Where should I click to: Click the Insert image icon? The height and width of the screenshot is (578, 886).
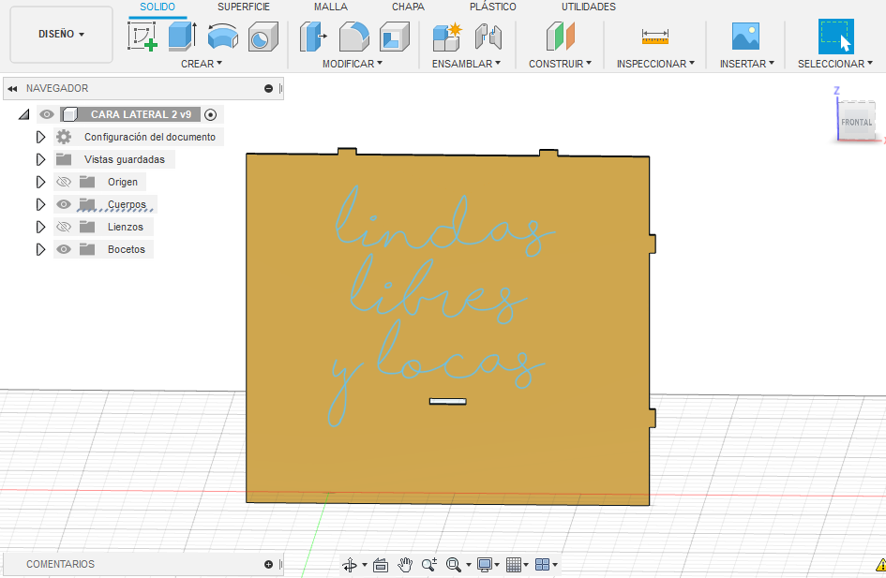(x=746, y=37)
